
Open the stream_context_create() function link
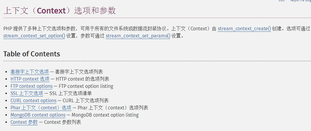tap(244, 29)
